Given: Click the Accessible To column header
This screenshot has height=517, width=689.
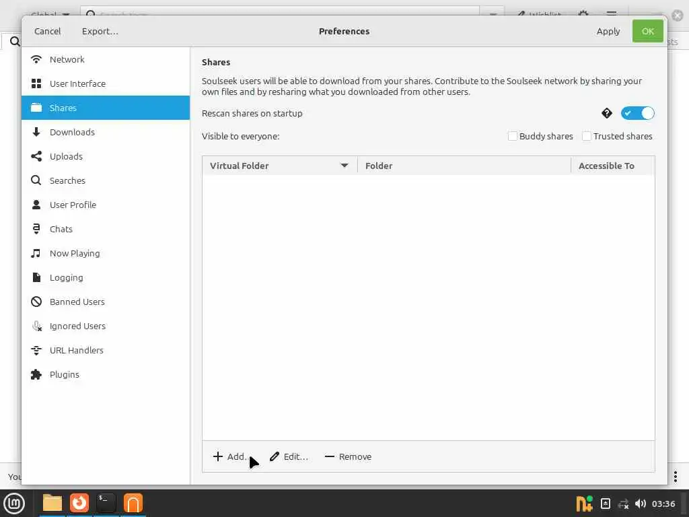Looking at the screenshot, I should (612, 166).
